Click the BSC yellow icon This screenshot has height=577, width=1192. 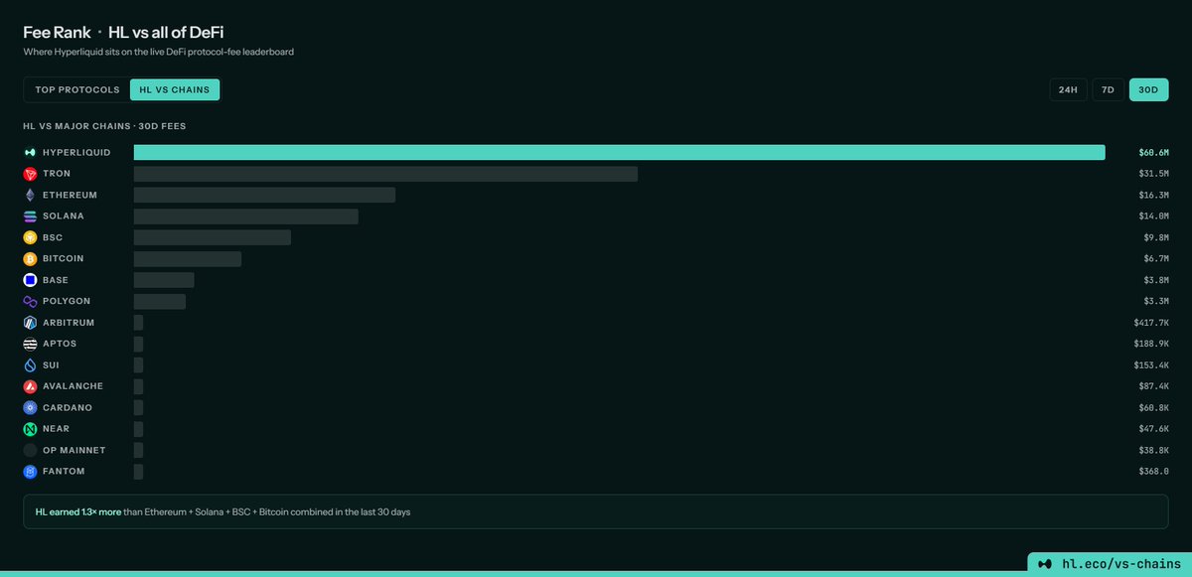[x=30, y=237]
